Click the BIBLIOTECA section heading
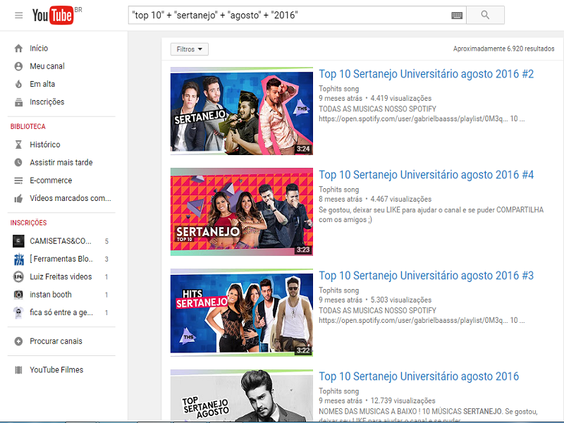Image resolution: width=564 pixels, height=423 pixels. (x=28, y=127)
